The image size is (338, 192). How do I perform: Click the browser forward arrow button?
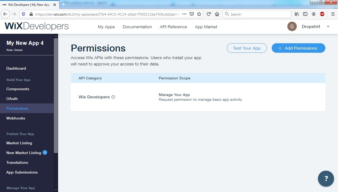click(14, 14)
